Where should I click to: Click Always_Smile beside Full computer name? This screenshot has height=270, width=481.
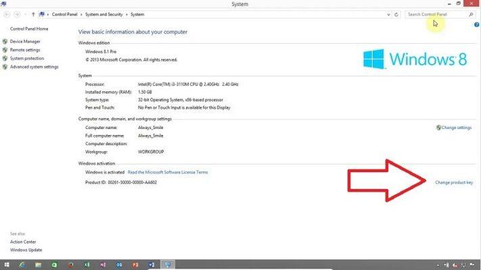point(150,136)
